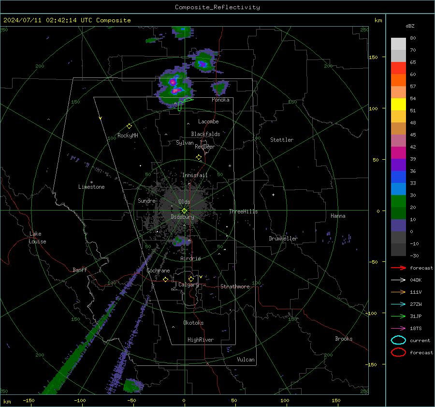Select the magenta 18TS arrow icon
The image size is (435, 407).
click(x=398, y=329)
